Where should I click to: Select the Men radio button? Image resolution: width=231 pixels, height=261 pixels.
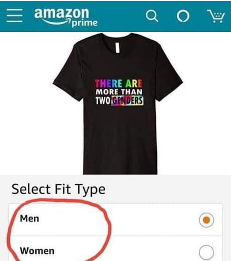[206, 220]
